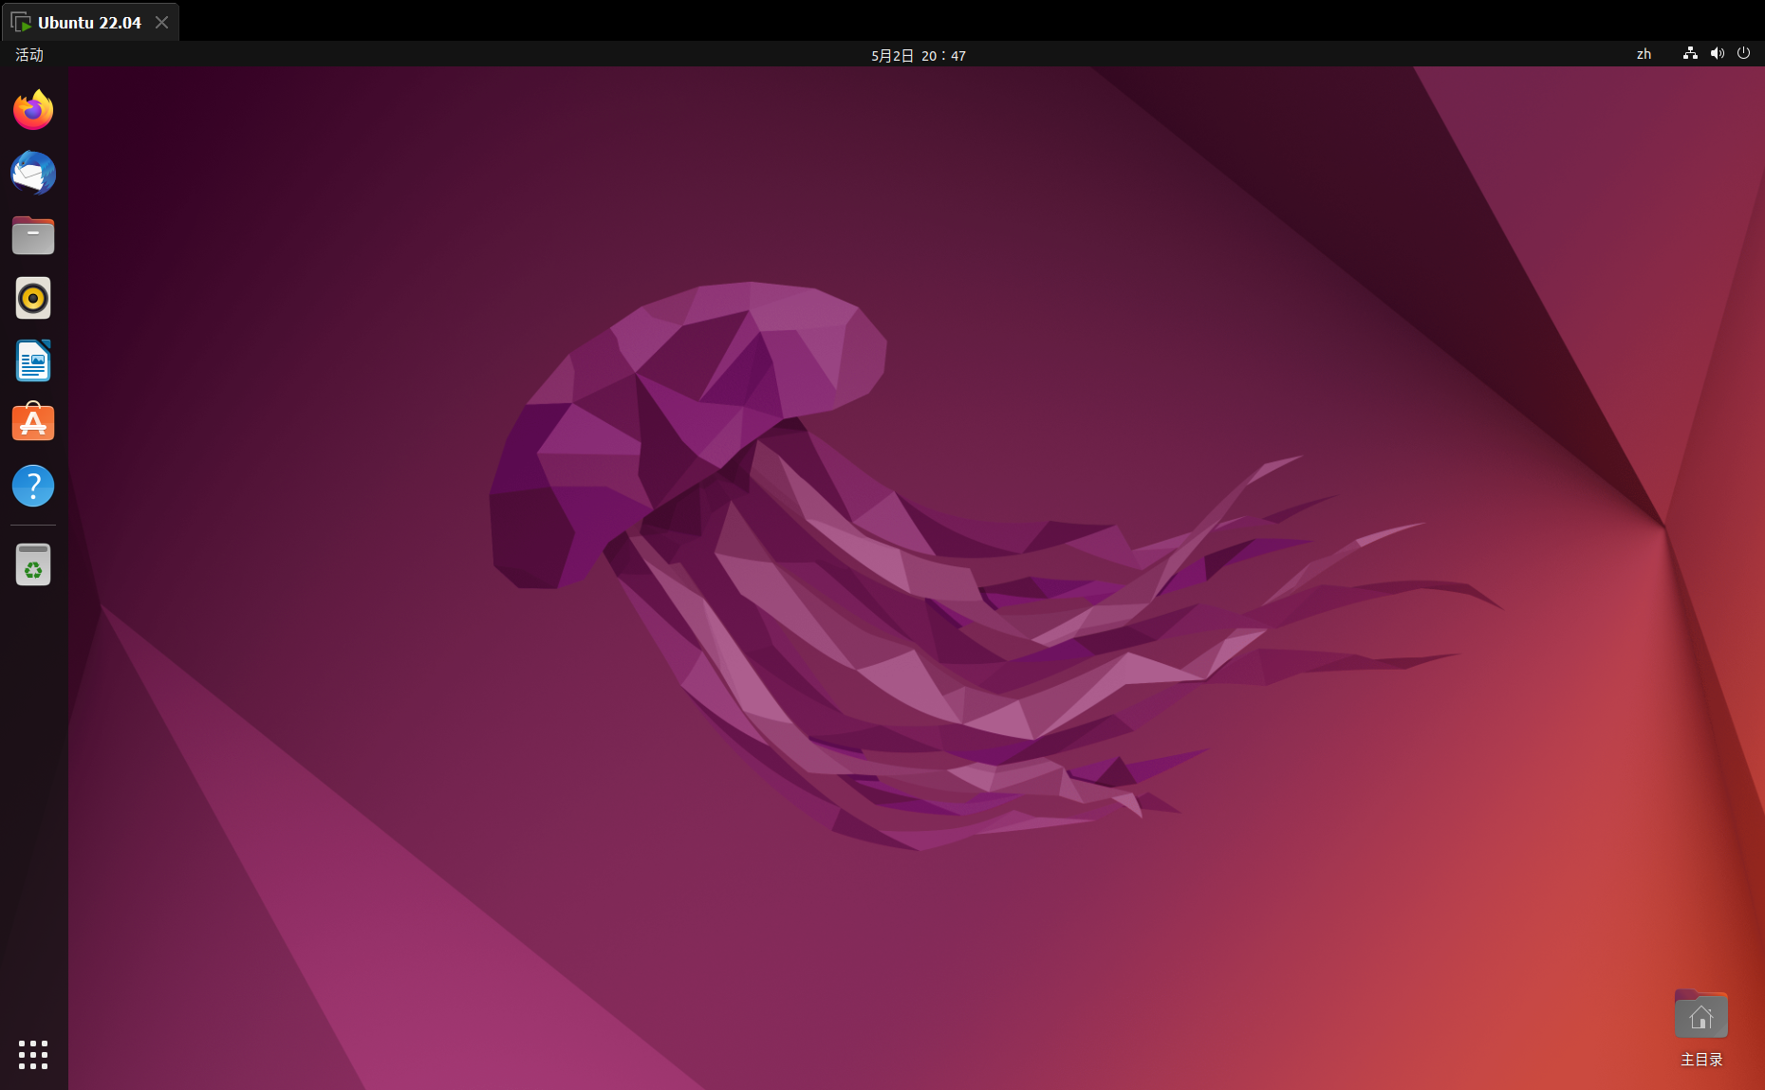
Task: Open LibreOffice Writer from dock
Action: [33, 360]
